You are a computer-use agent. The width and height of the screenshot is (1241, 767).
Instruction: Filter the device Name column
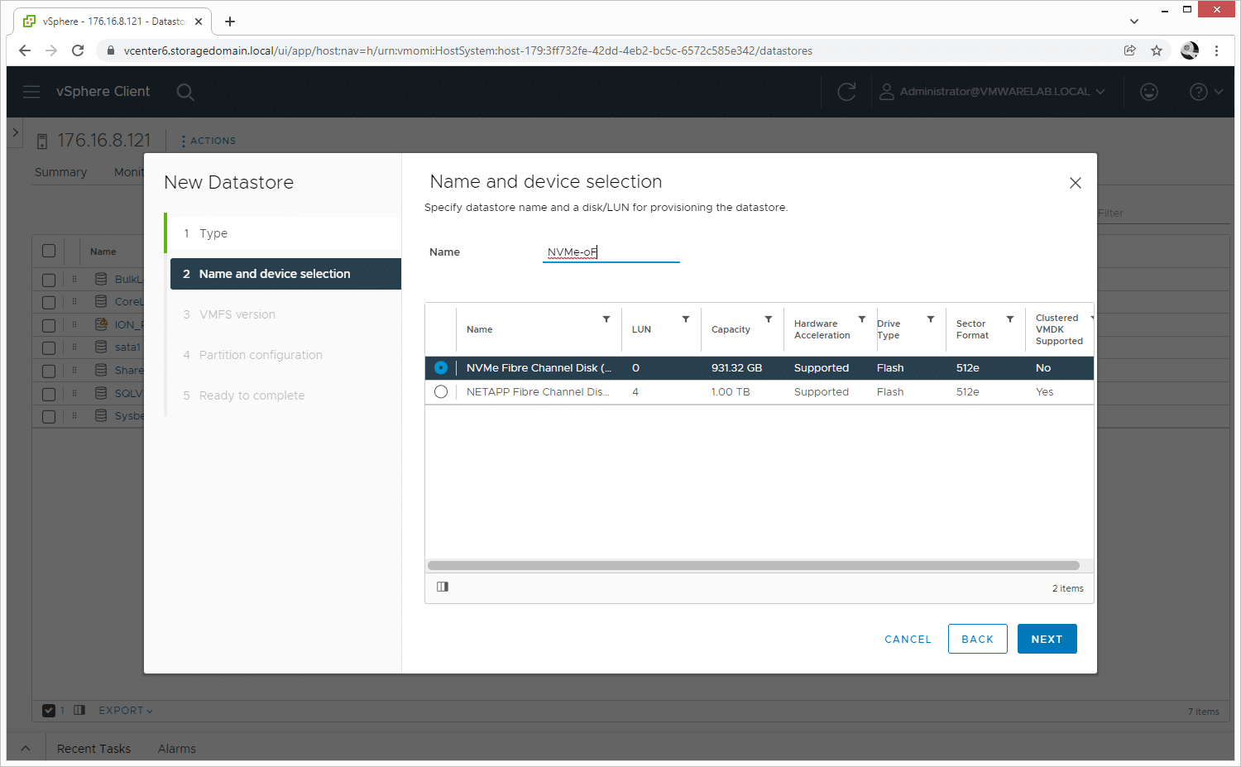(x=606, y=319)
